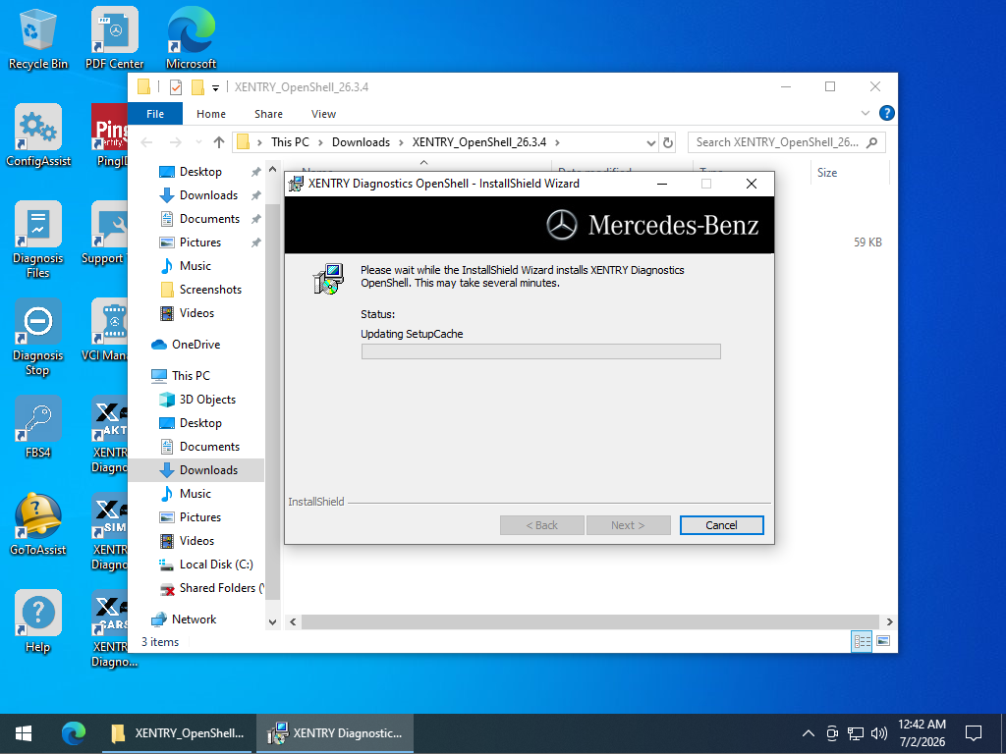Screen dimensions: 1006x754
Task: Open the Home ribbon tab
Action: 211,114
